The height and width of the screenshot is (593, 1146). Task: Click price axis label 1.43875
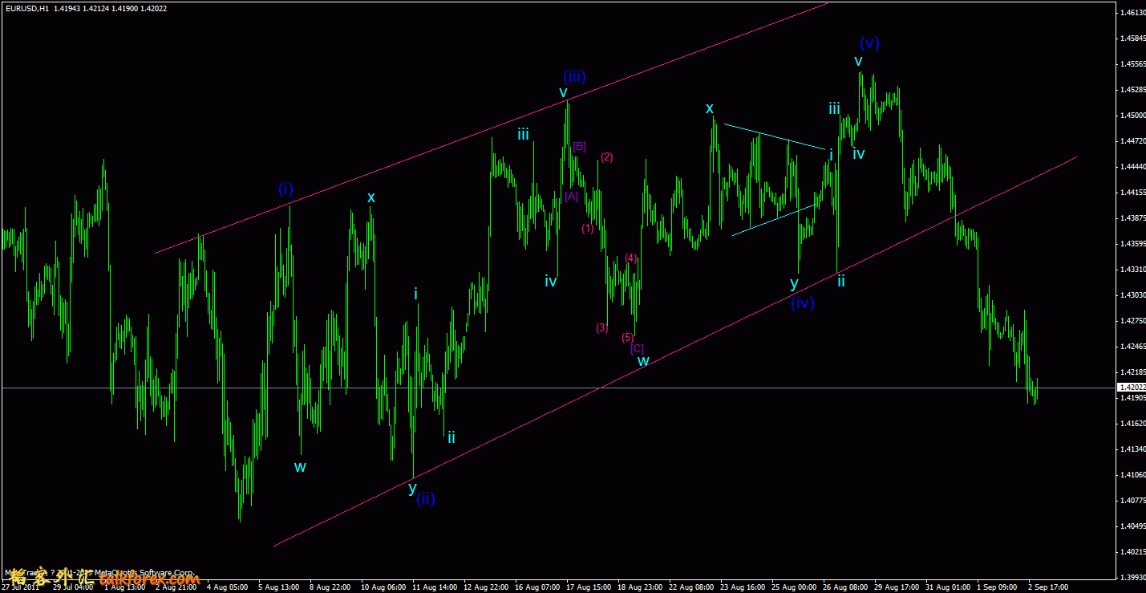(1132, 218)
